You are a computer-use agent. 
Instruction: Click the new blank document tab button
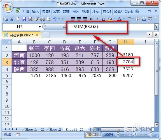[46, 35]
